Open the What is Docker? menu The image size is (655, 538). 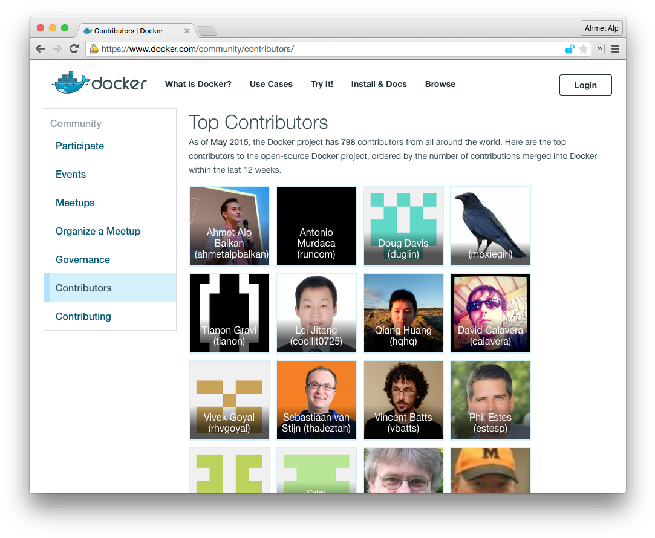198,84
